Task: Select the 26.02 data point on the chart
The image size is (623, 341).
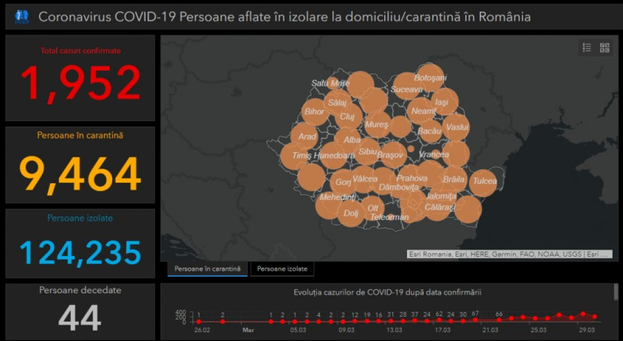Action: (x=198, y=322)
